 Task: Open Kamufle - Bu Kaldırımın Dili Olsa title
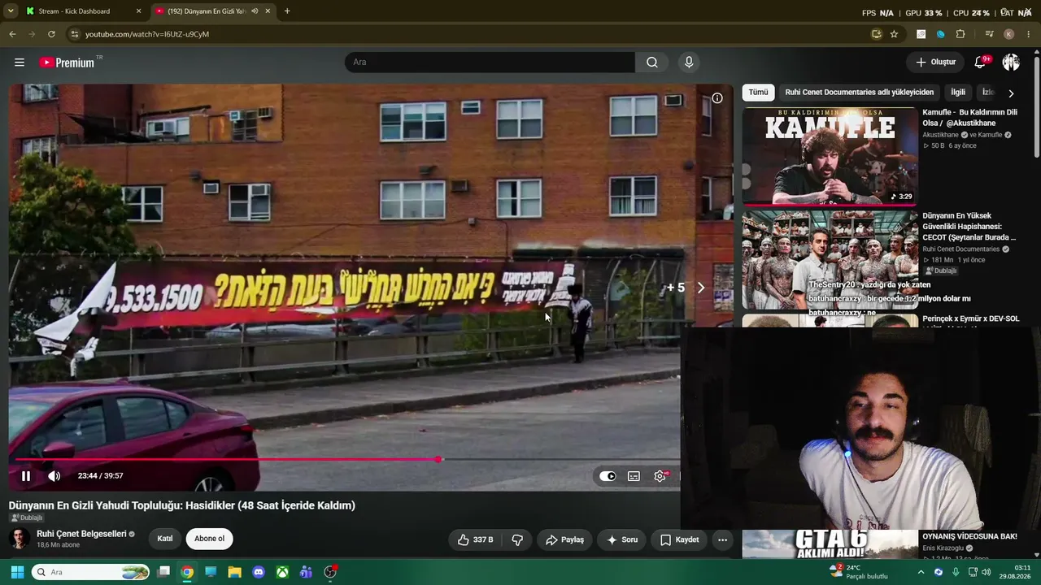point(969,118)
